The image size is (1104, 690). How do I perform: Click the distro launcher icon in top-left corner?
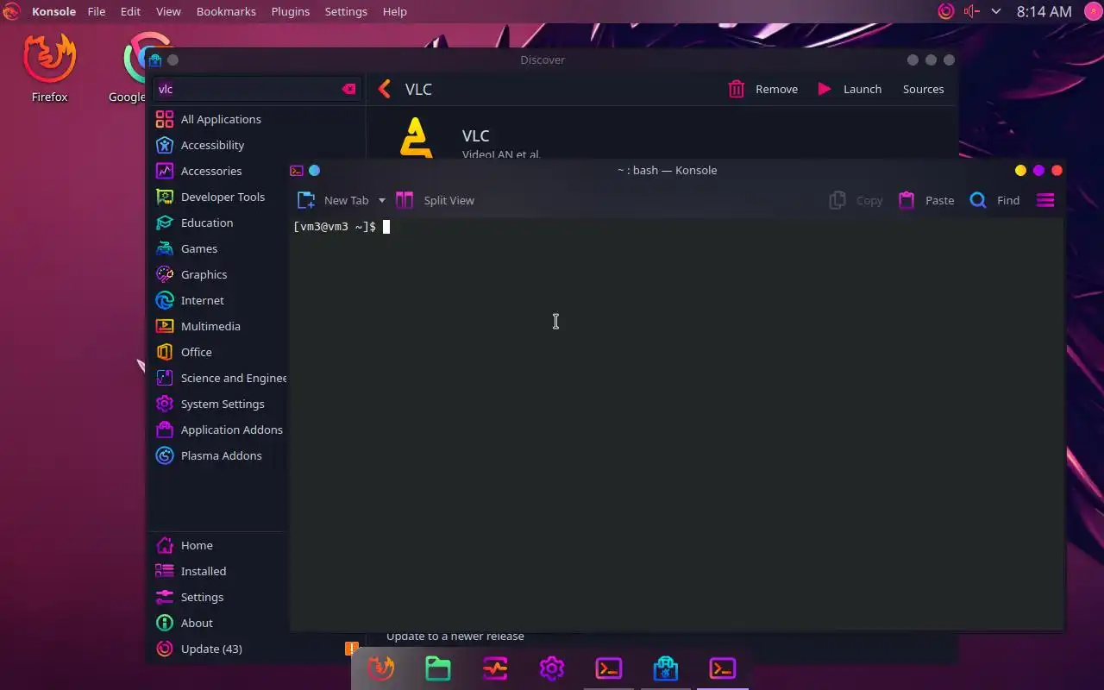(11, 11)
